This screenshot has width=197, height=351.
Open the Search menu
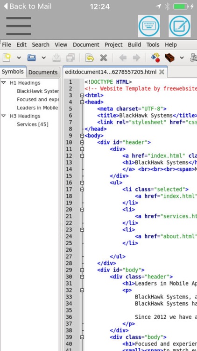click(x=41, y=45)
